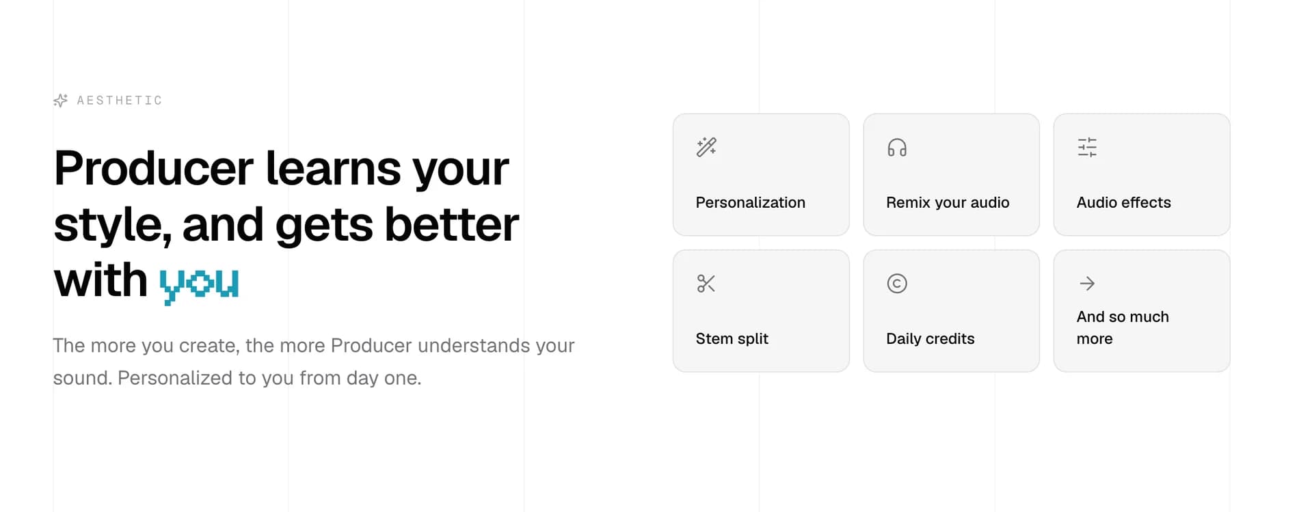1312x512 pixels.
Task: Click the copyright Daily credits icon
Action: [897, 283]
